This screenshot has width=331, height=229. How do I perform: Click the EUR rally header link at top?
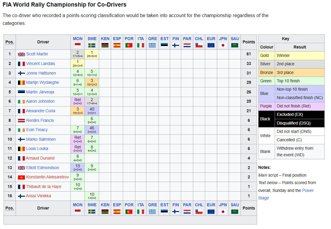(211, 39)
